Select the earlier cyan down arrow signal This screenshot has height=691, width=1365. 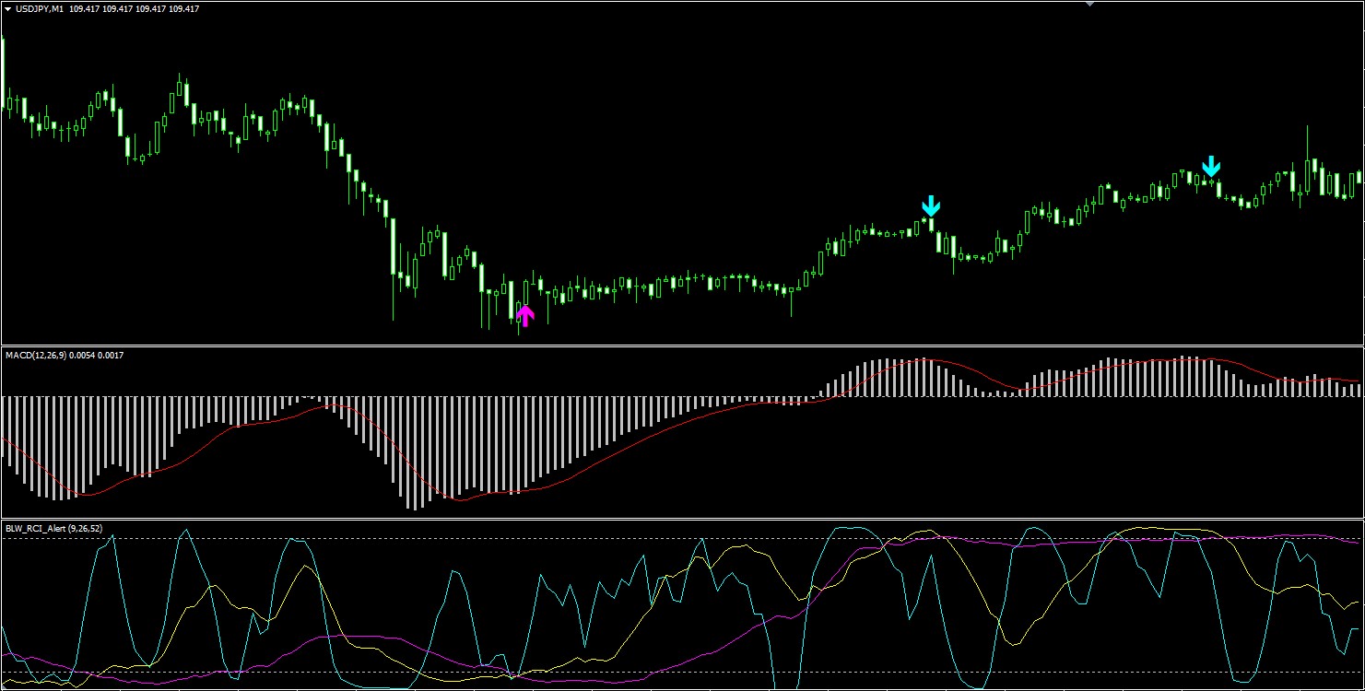[x=931, y=205]
